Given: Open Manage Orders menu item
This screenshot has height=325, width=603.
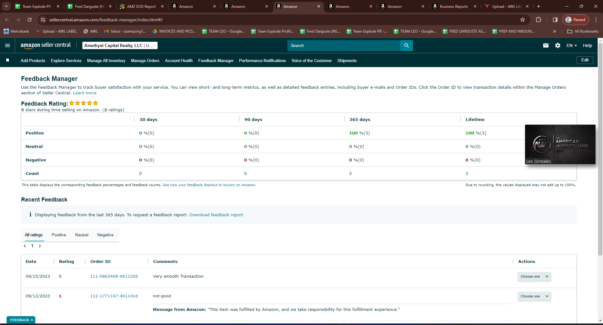Looking at the screenshot, I should [145, 60].
